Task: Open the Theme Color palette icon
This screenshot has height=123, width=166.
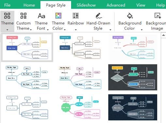Action: [58, 16]
